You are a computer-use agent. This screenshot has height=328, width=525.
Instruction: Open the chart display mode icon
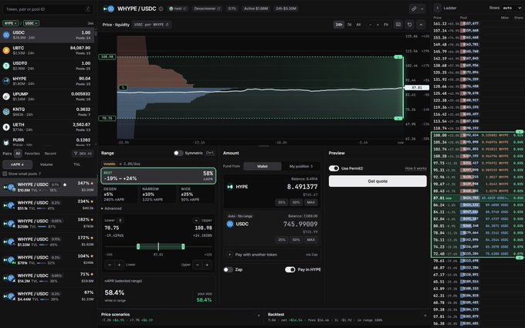398,25
